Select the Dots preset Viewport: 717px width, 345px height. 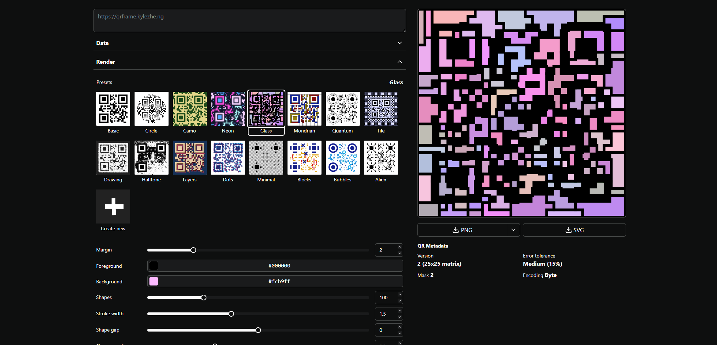[228, 158]
